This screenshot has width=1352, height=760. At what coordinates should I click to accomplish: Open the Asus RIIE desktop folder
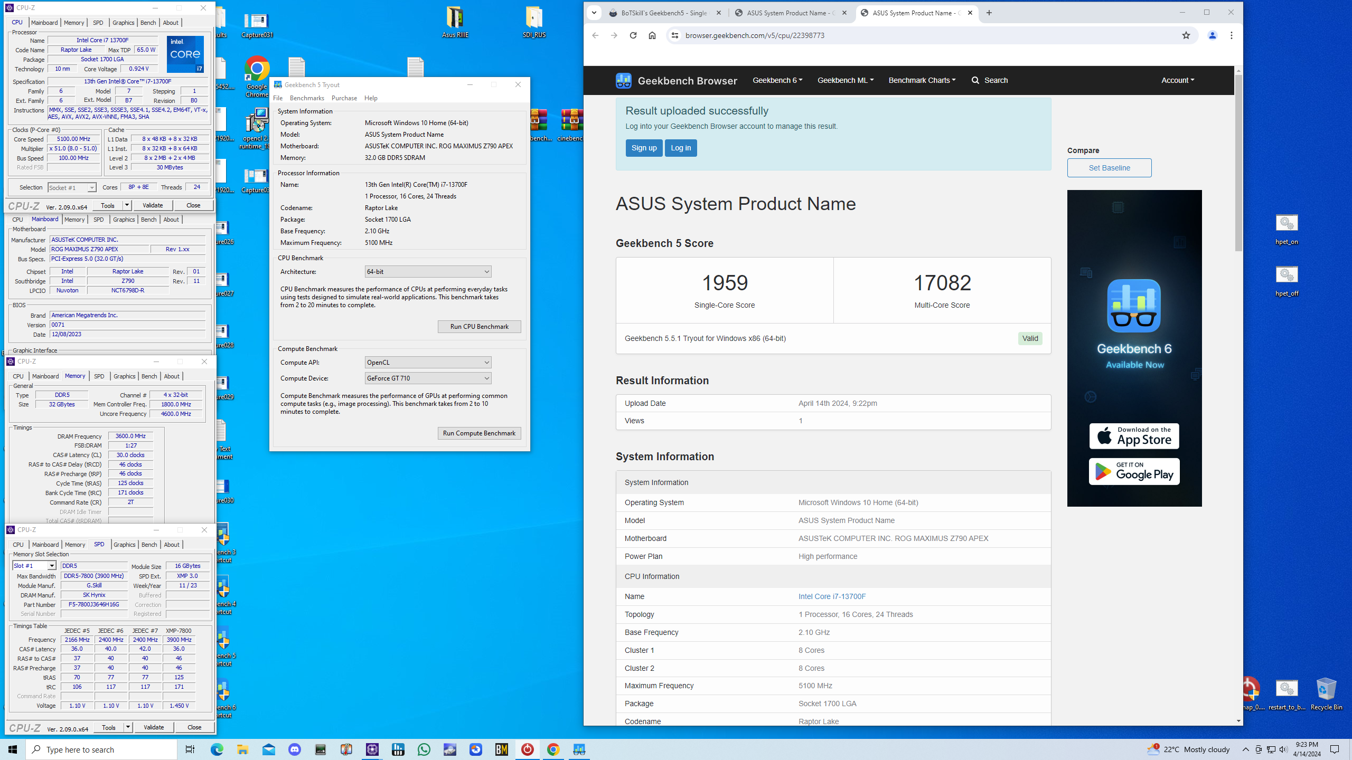coord(455,22)
